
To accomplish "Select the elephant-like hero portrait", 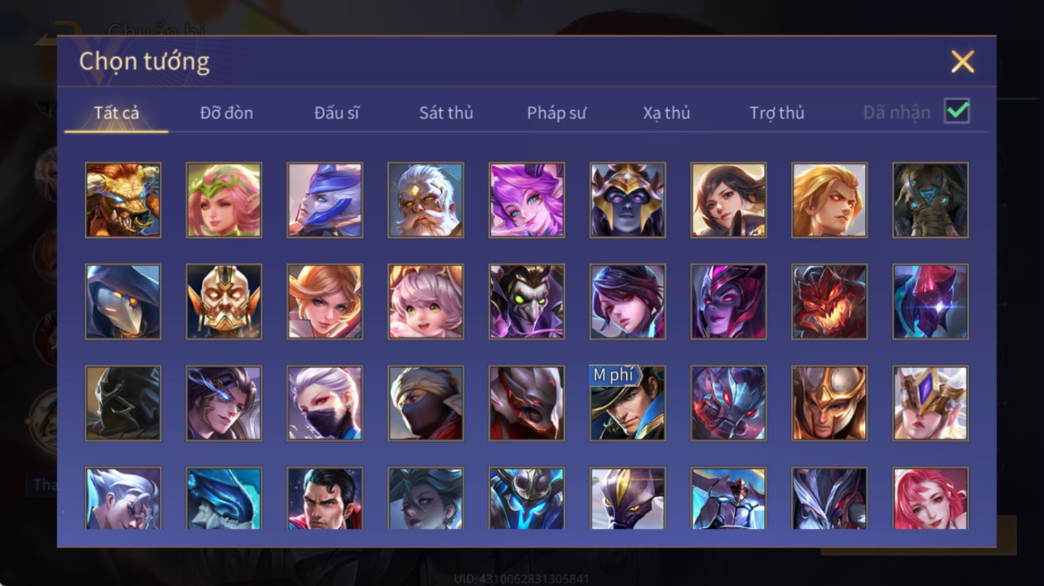I will click(930, 200).
